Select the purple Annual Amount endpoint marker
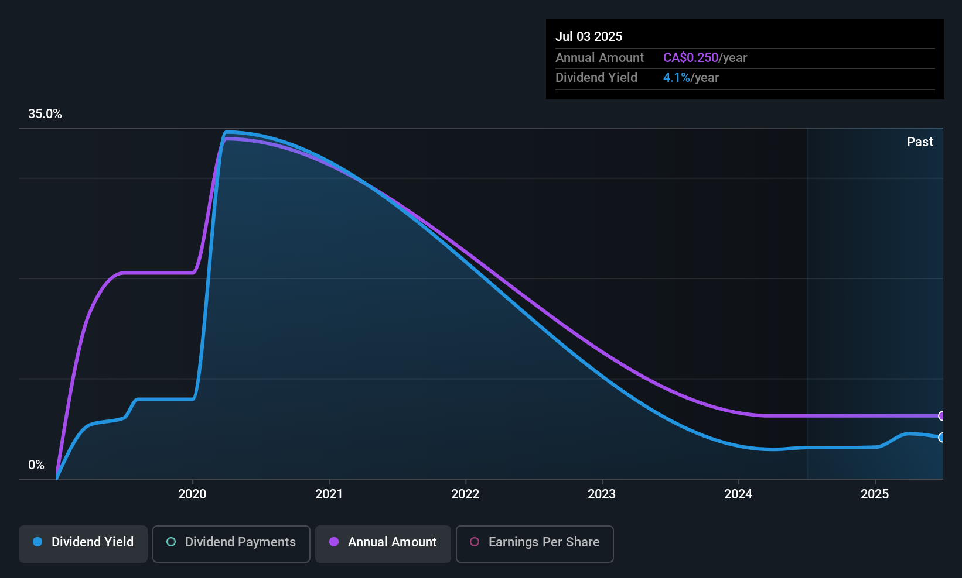 point(941,416)
